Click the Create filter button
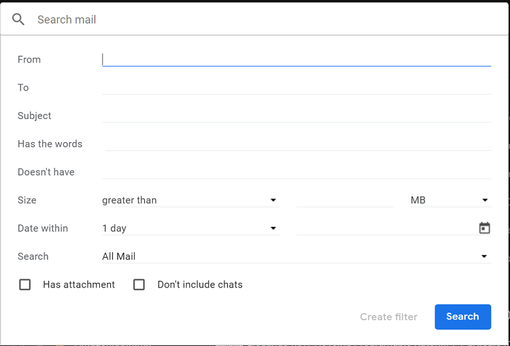The height and width of the screenshot is (346, 510). point(388,317)
